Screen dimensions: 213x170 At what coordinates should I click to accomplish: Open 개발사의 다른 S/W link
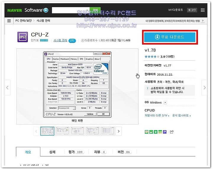click(x=157, y=116)
